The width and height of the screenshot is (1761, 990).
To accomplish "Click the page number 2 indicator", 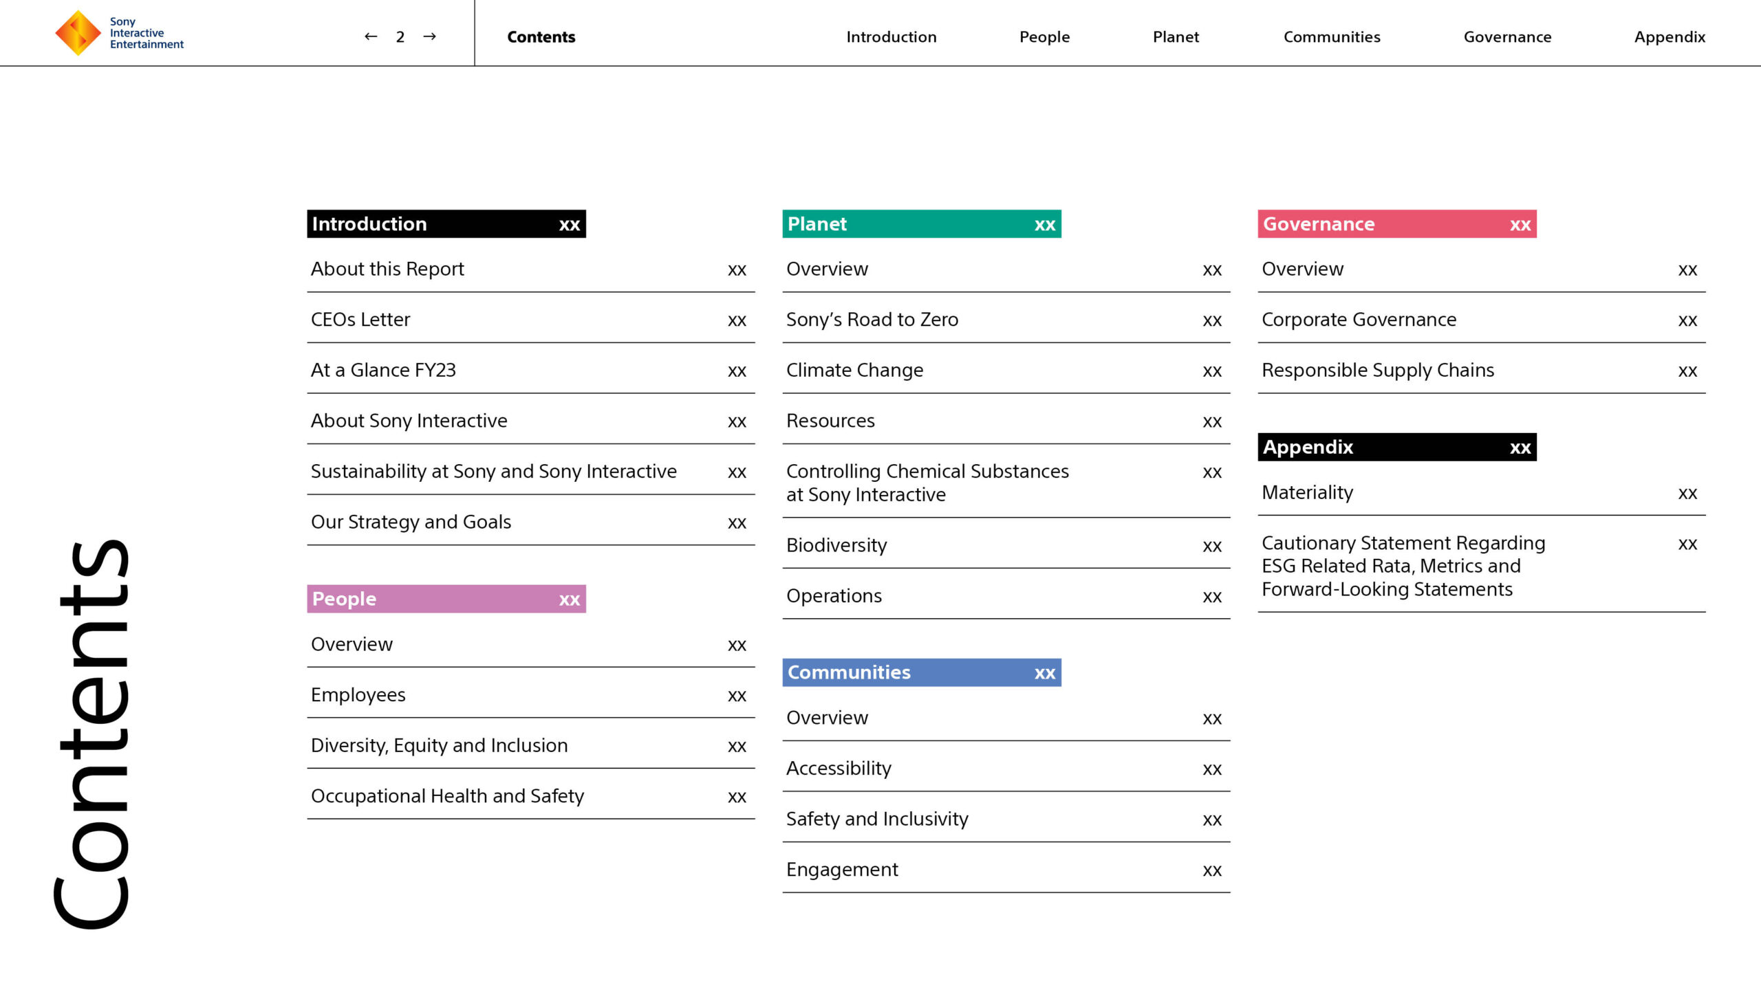I will 400,37.
